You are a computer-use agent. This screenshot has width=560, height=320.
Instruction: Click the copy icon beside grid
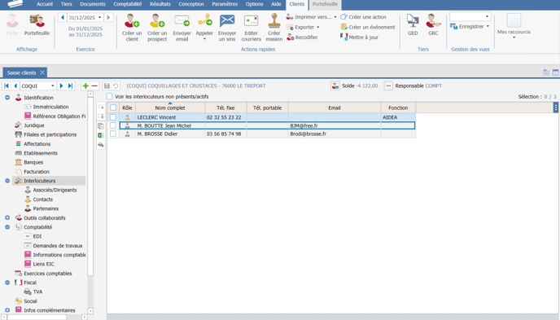(x=101, y=126)
